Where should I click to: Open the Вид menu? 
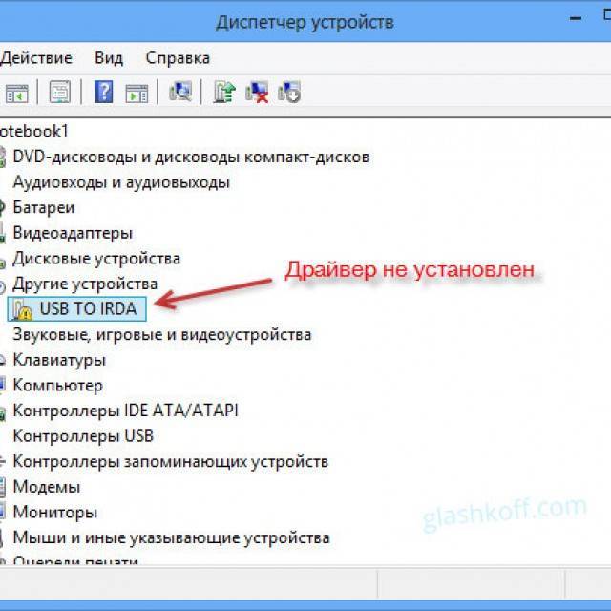109,58
